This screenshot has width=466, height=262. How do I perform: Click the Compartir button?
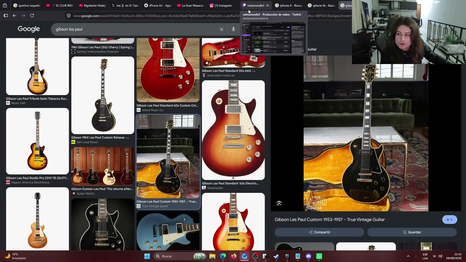pyautogui.click(x=319, y=232)
